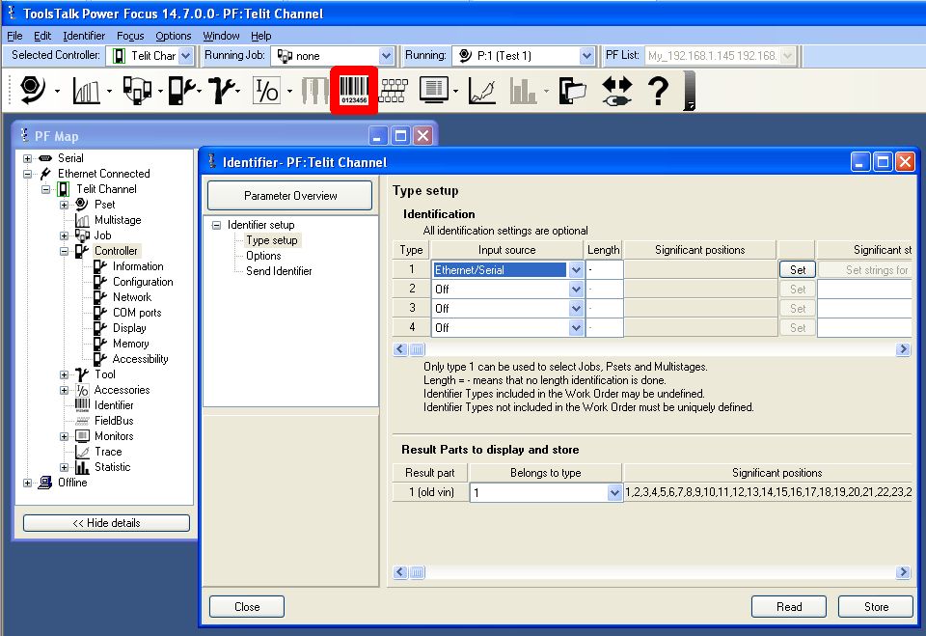926x636 pixels.
Task: Open the Multistage toolbar icon
Action: click(x=86, y=91)
